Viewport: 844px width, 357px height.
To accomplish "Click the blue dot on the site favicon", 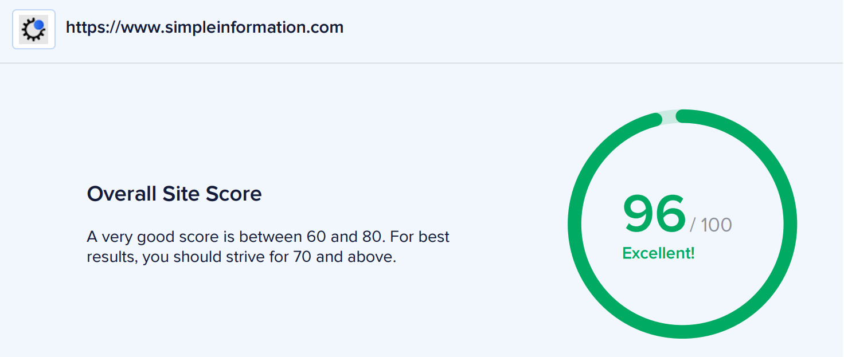I will tap(39, 25).
